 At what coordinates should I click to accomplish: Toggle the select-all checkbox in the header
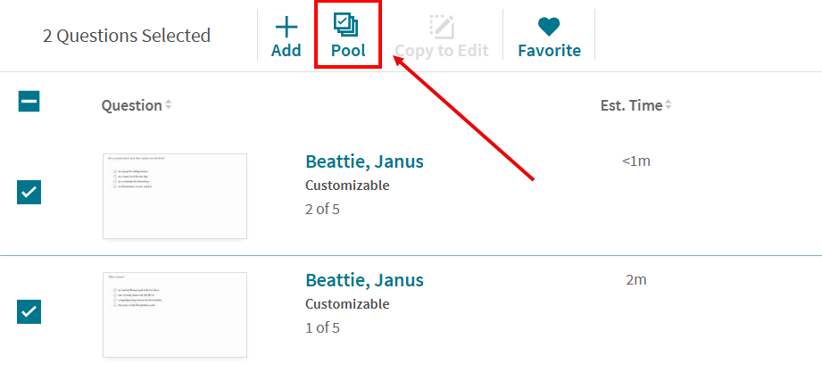pyautogui.click(x=29, y=102)
